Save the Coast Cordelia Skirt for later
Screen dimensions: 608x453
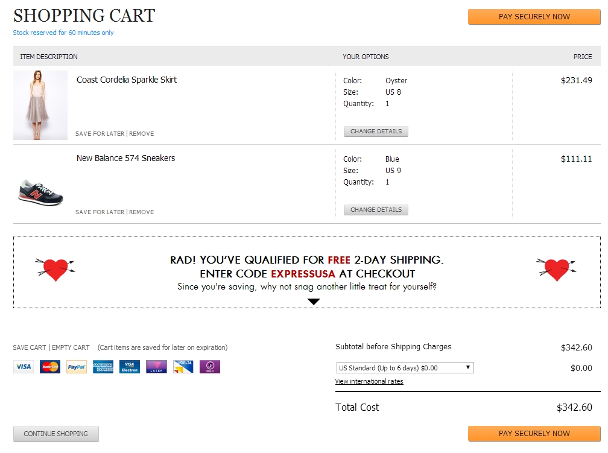point(100,134)
